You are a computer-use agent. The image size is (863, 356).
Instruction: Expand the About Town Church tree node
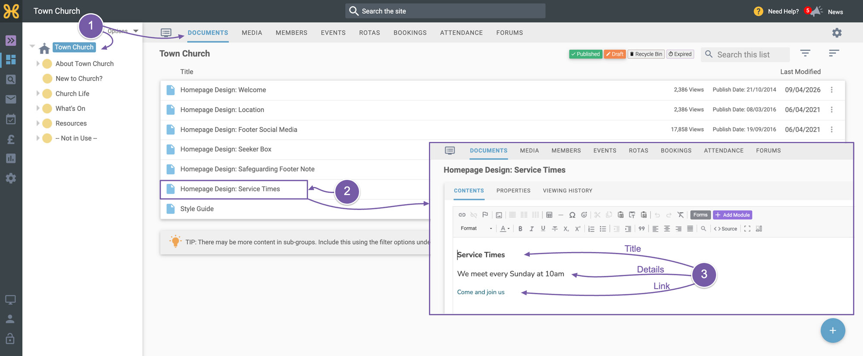(38, 63)
